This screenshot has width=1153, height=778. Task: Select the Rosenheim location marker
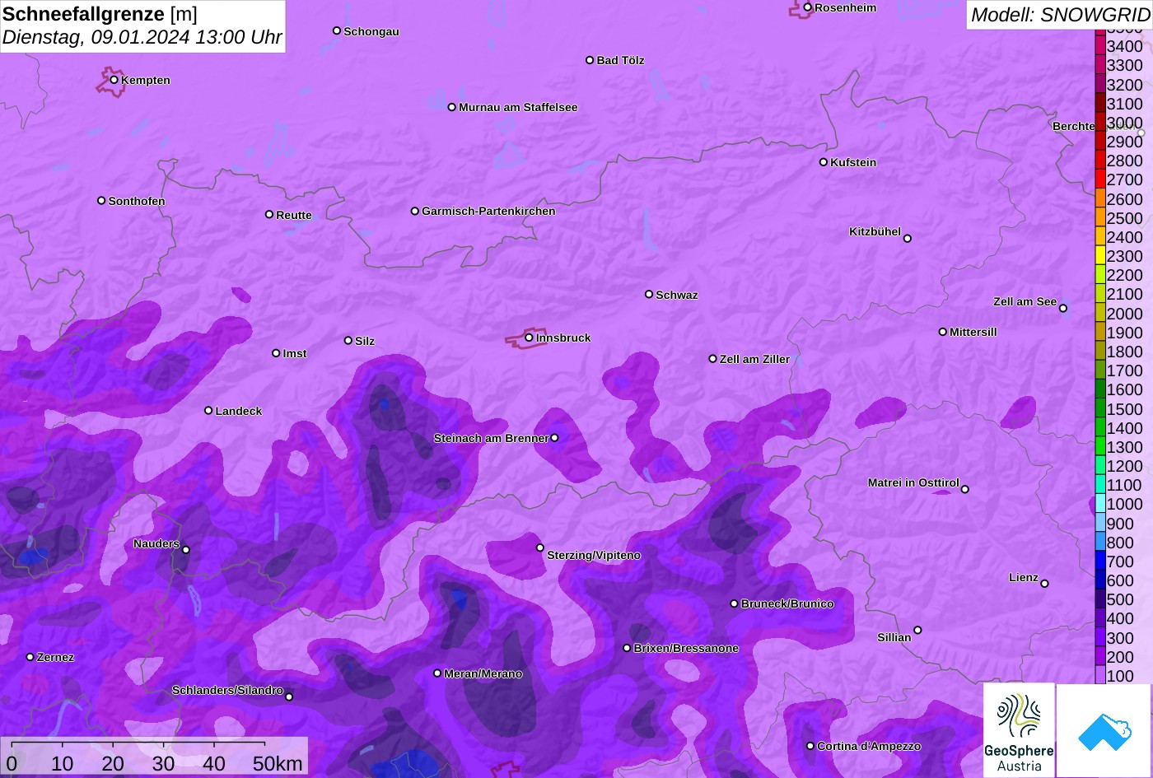808,7
